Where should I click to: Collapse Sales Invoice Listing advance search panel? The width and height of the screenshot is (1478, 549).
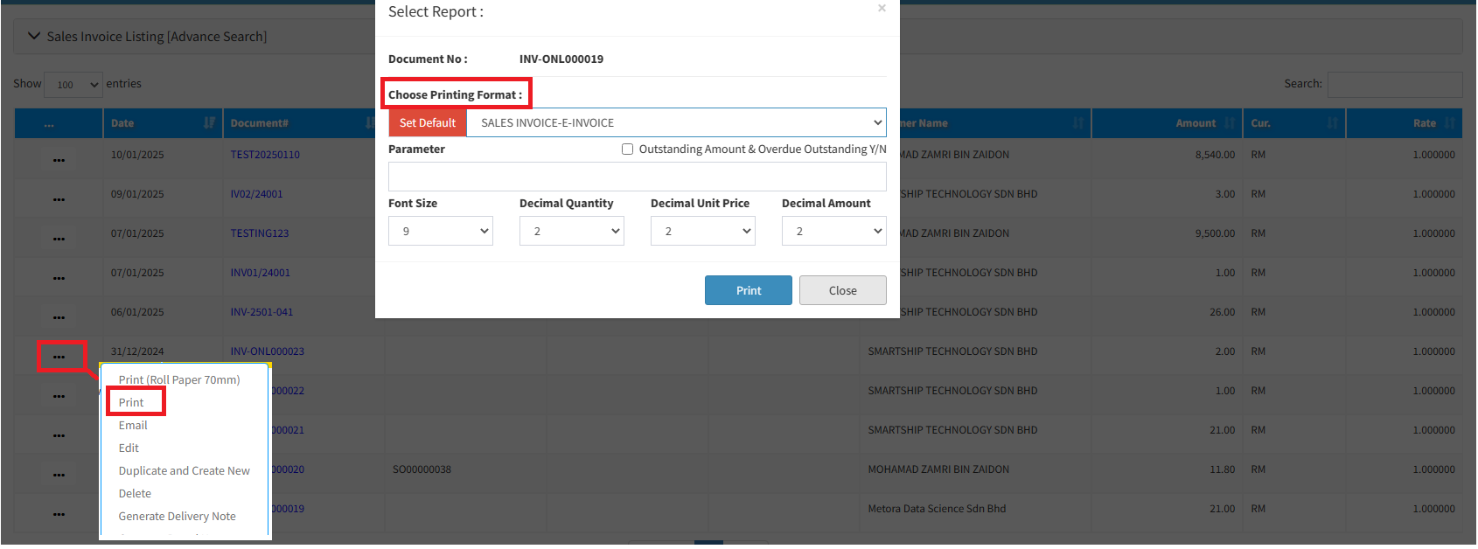click(x=35, y=37)
